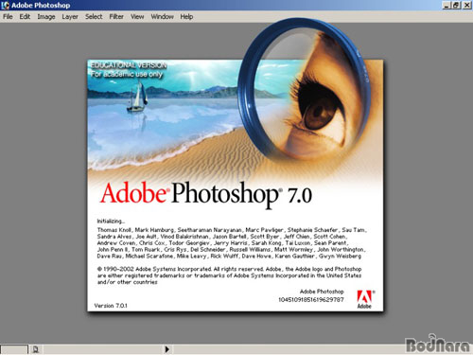473x355 pixels.
Task: Open the Help menu
Action: [186, 17]
